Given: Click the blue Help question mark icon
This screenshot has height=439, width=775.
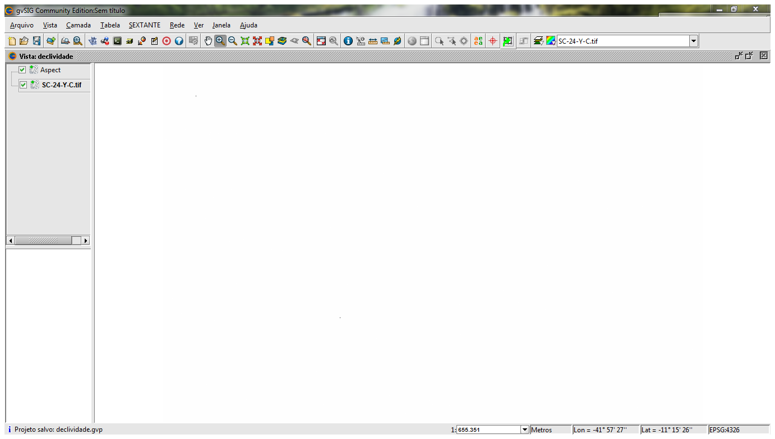Looking at the screenshot, I should pos(179,41).
